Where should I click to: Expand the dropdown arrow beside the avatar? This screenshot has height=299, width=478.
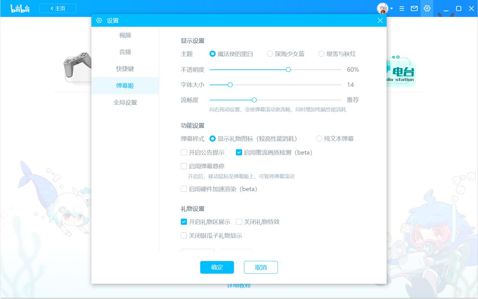coord(392,9)
